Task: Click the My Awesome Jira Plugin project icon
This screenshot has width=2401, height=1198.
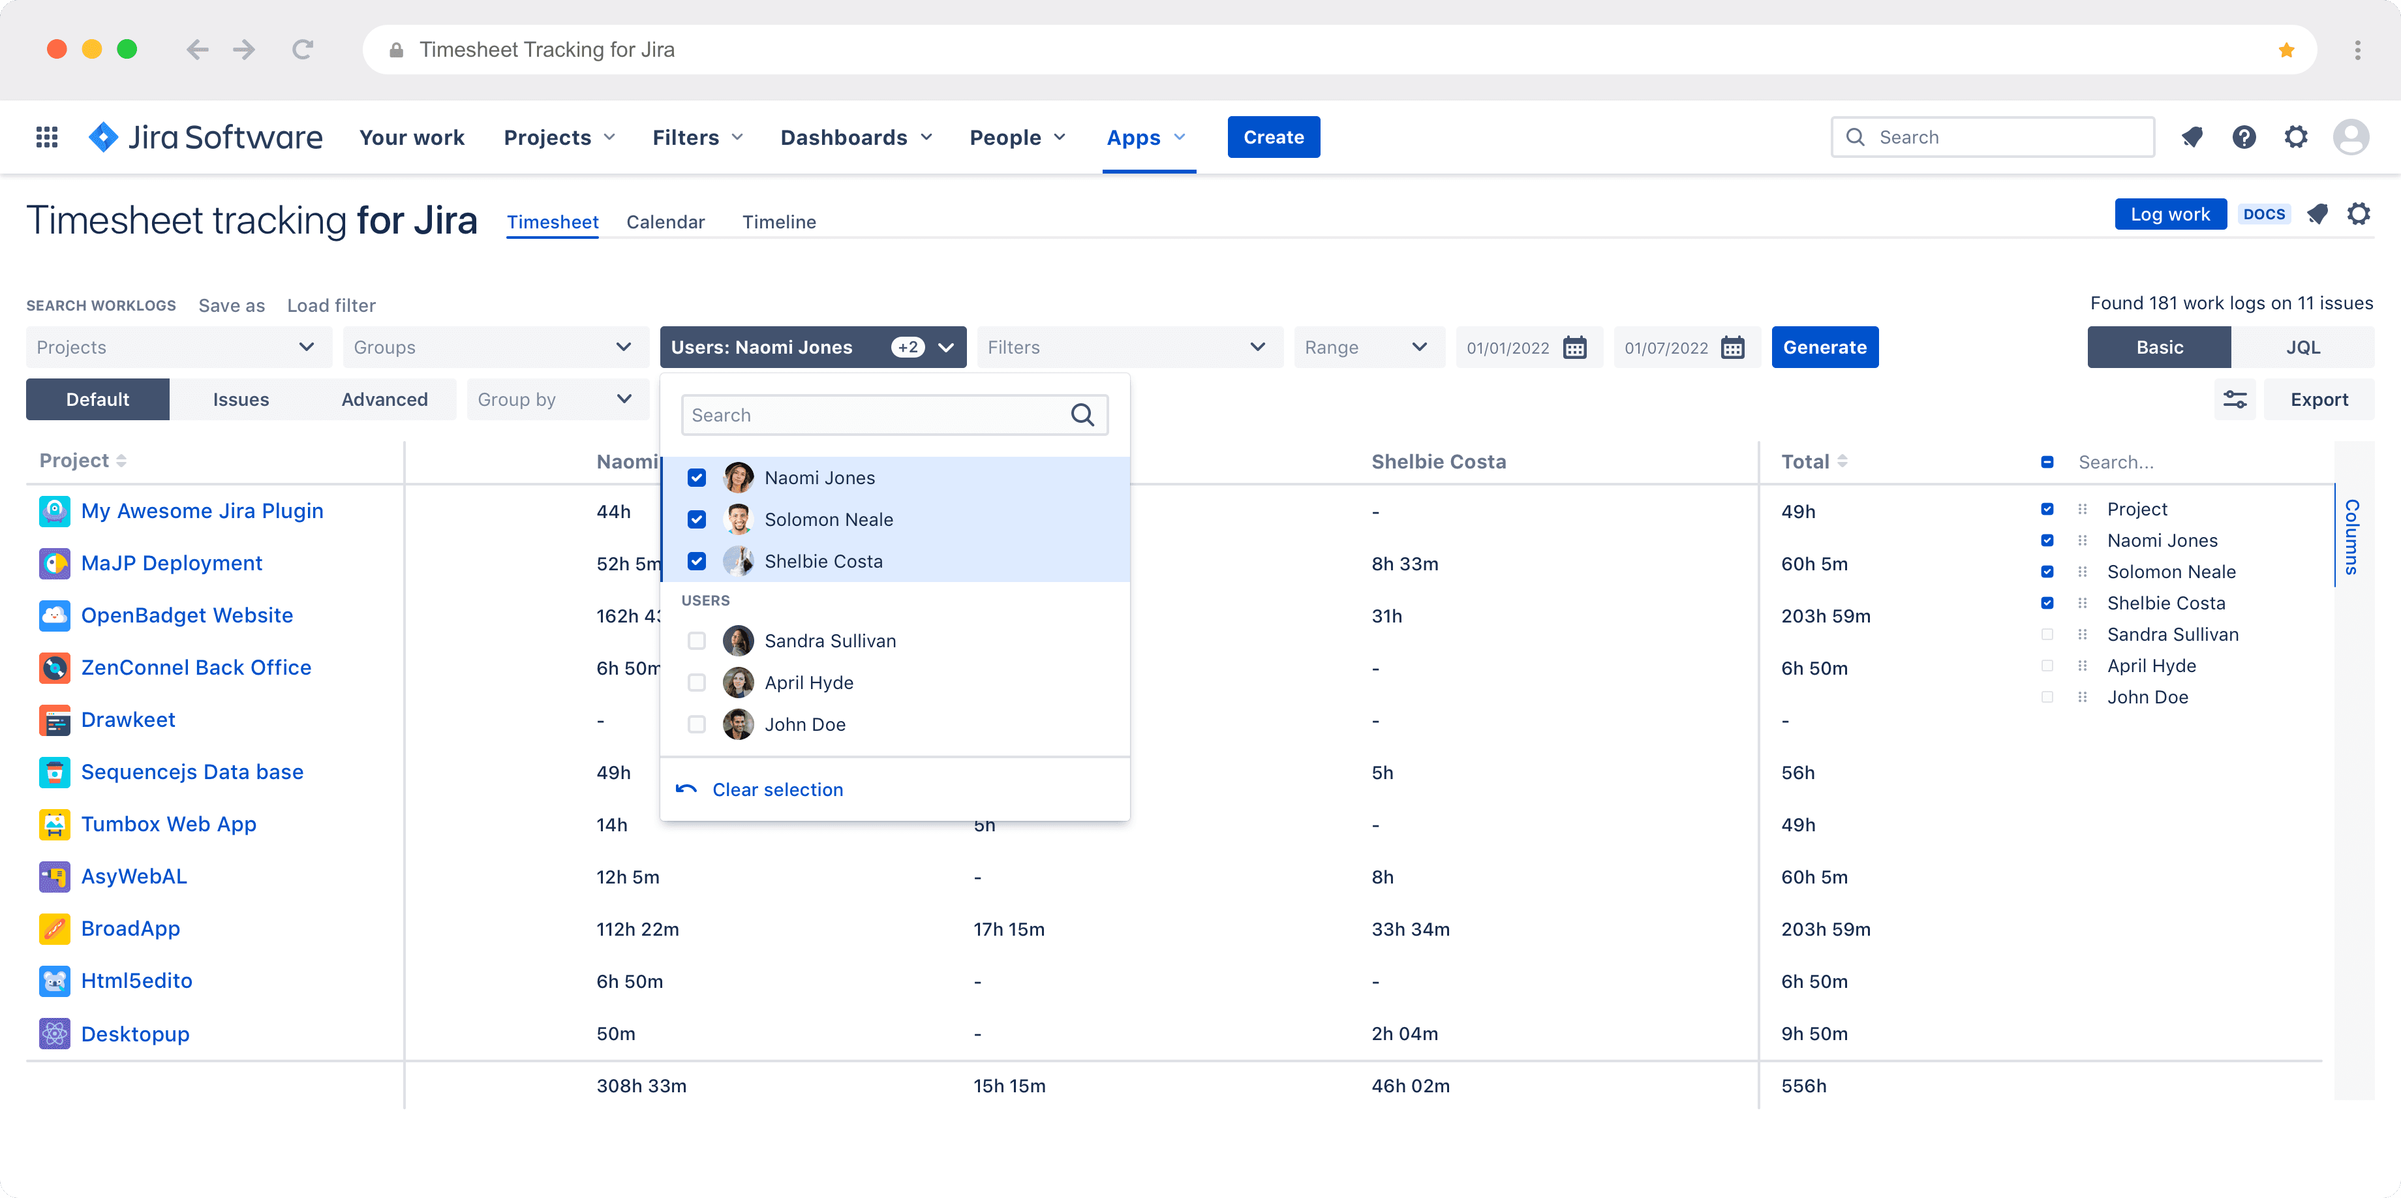Action: (55, 511)
